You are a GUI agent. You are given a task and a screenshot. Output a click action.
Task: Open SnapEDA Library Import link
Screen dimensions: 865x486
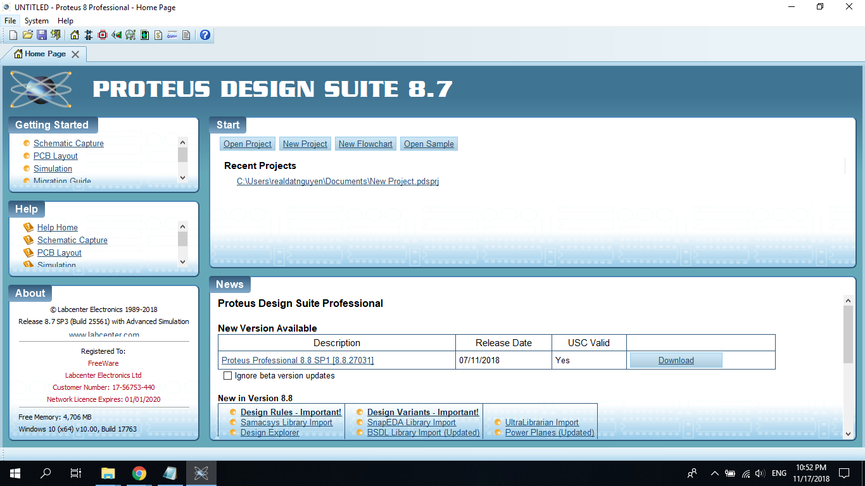tap(412, 422)
